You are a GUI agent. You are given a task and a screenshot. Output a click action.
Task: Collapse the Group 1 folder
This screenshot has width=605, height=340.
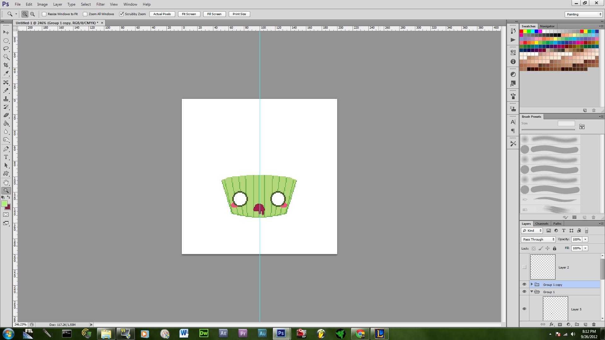(532, 292)
